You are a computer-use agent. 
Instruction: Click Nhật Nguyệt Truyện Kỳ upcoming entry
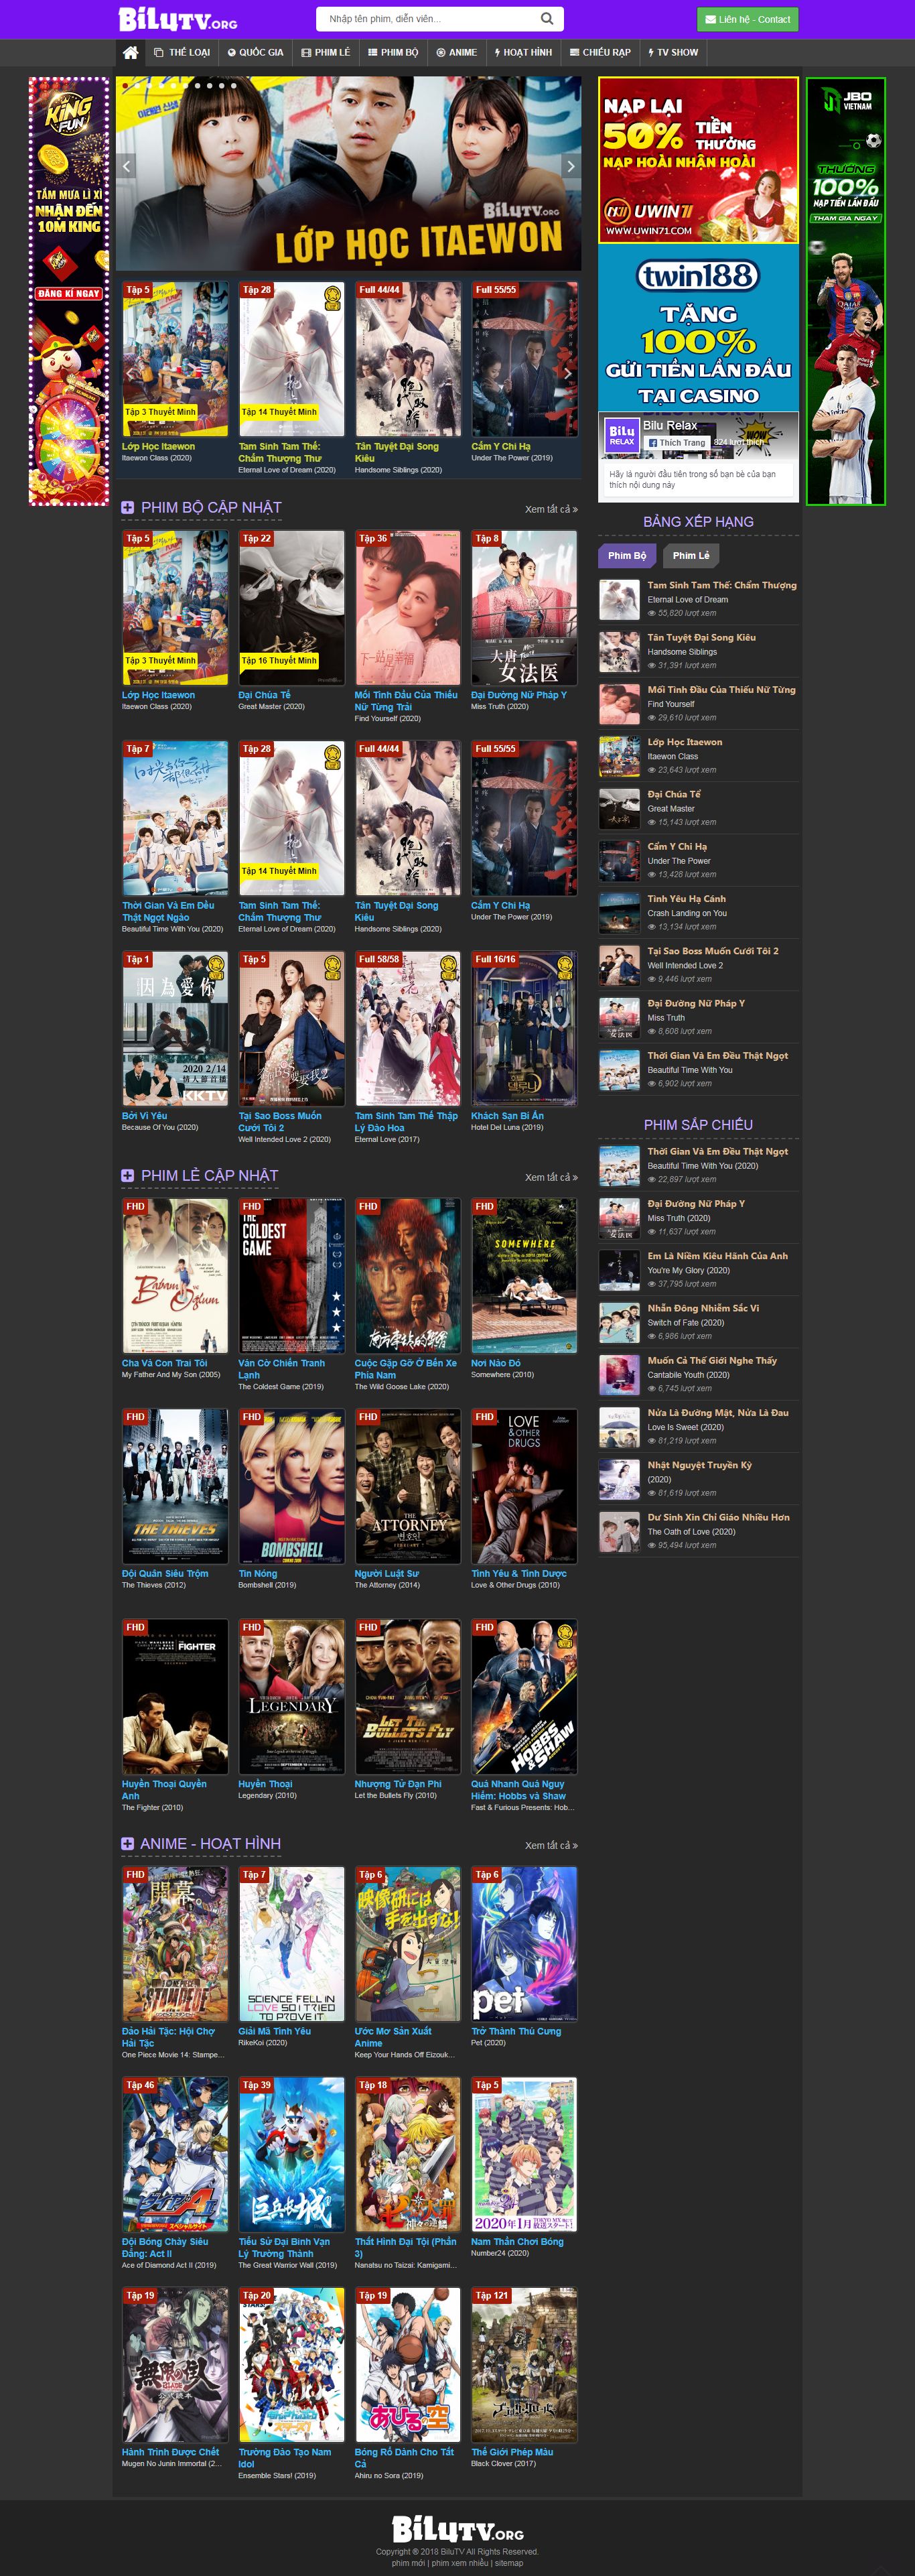coord(699,1478)
